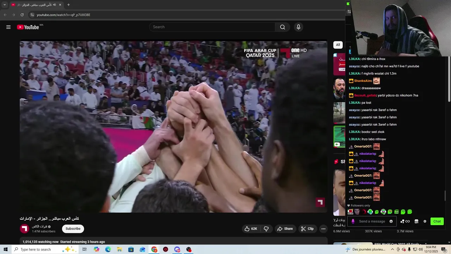The height and width of the screenshot is (254, 451).
Task: Share this live stream
Action: point(285,229)
